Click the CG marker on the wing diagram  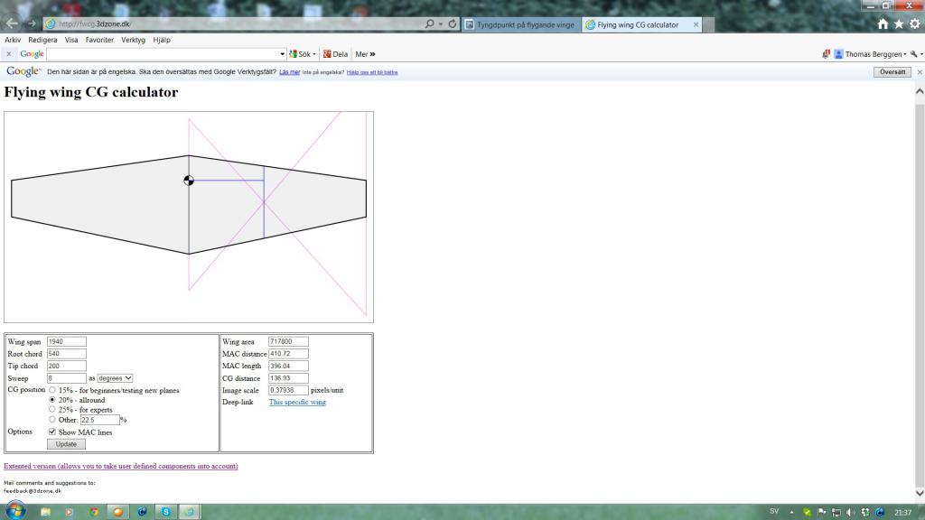[x=189, y=181]
